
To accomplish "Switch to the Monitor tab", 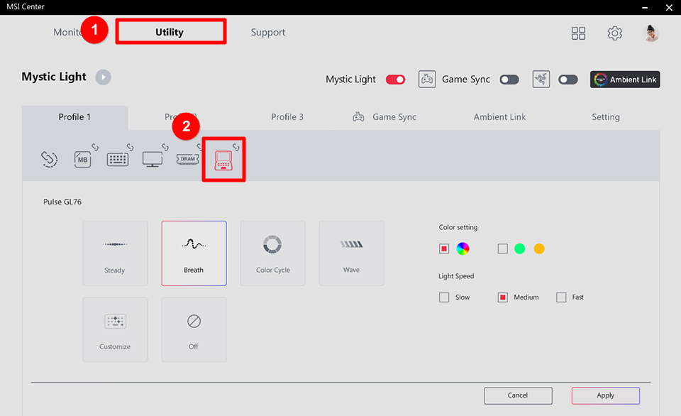I will [67, 32].
